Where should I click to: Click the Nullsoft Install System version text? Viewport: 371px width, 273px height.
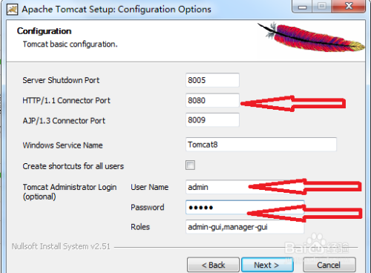[x=61, y=246]
